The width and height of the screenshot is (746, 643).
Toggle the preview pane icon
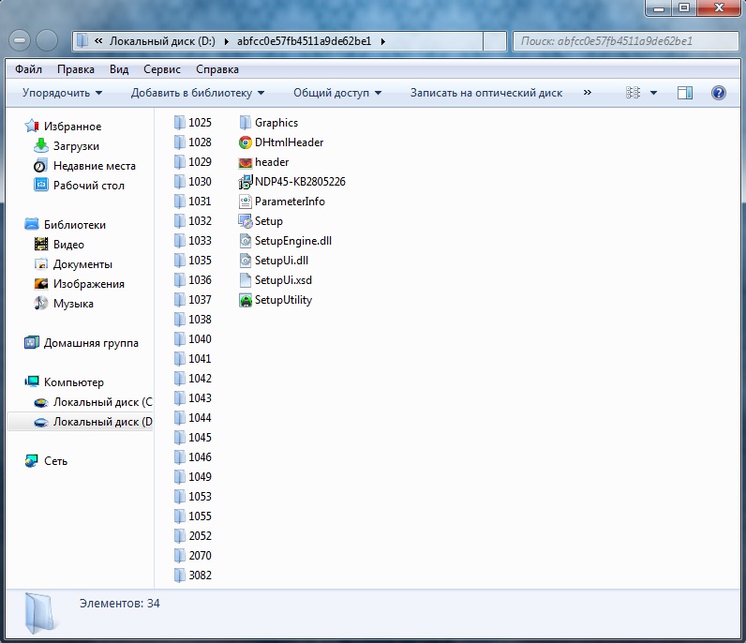tap(685, 93)
